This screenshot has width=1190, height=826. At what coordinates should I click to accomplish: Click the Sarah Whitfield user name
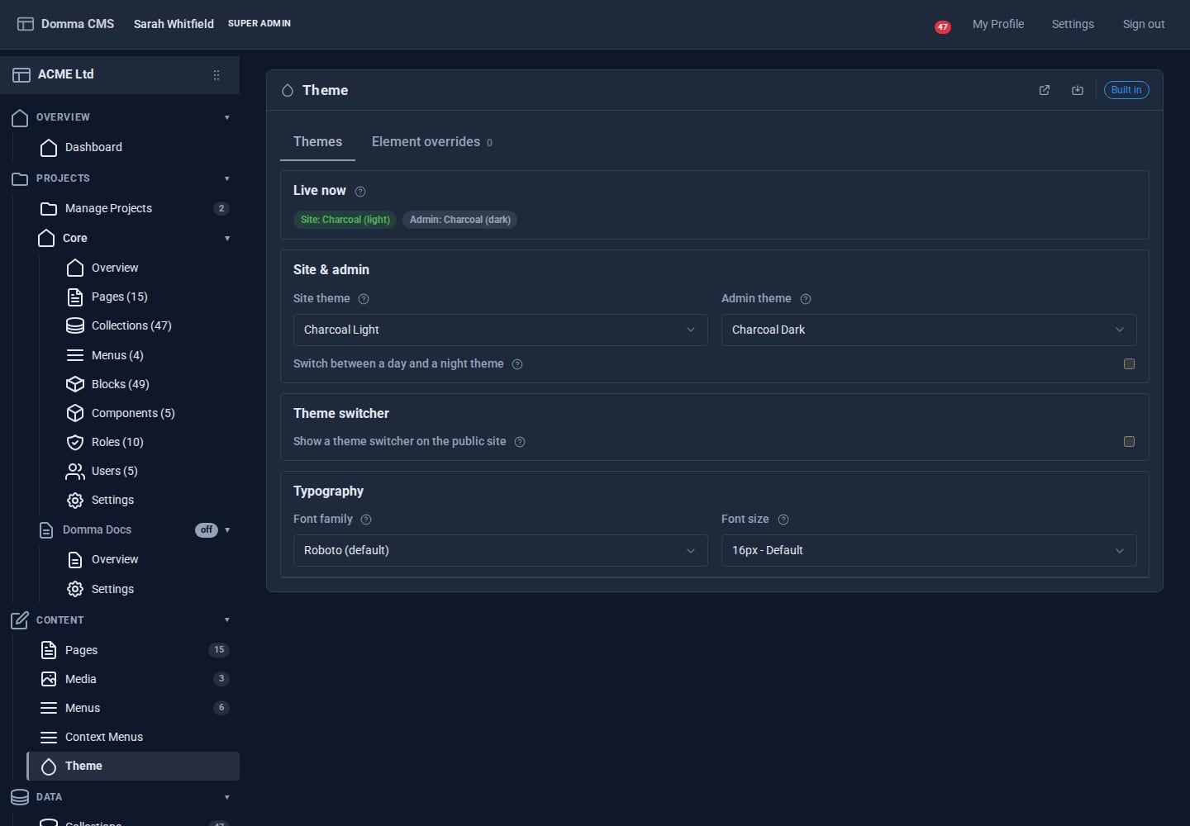click(174, 24)
